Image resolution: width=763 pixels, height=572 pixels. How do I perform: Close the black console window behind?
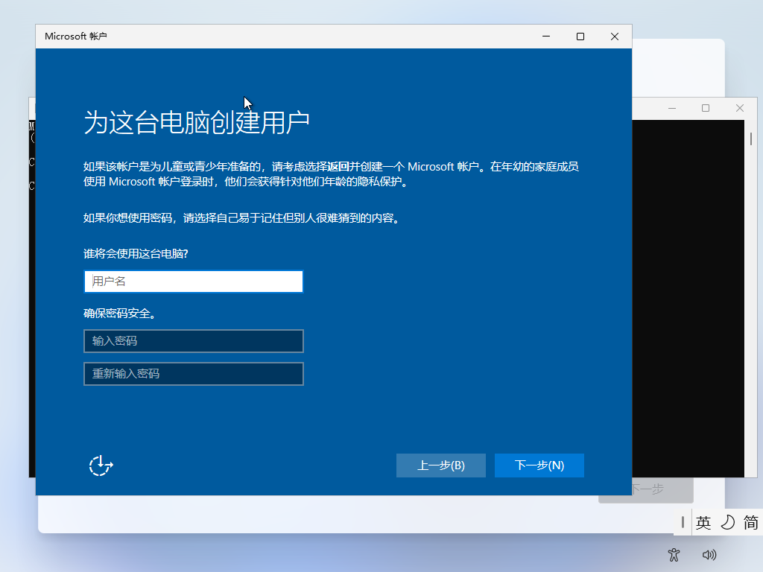(740, 108)
